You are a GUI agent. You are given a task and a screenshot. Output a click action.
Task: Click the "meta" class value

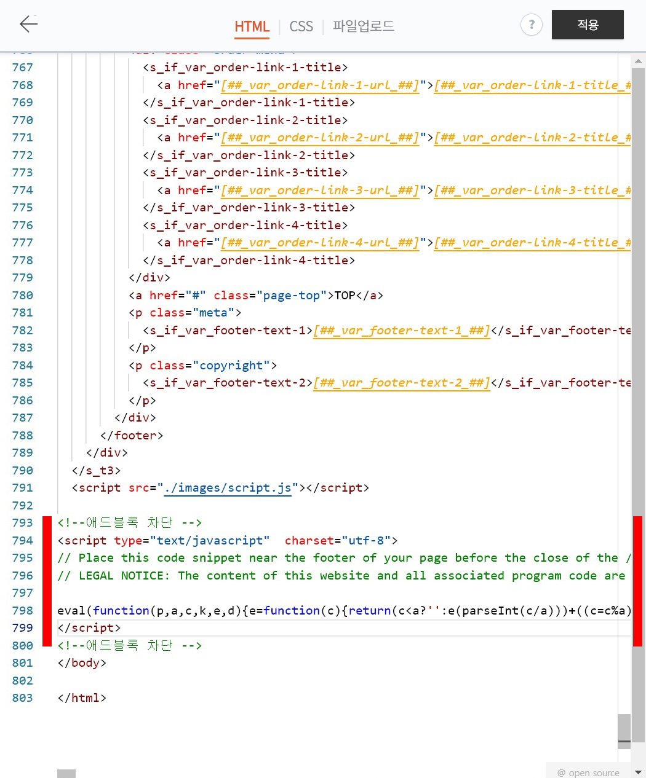[x=213, y=313]
